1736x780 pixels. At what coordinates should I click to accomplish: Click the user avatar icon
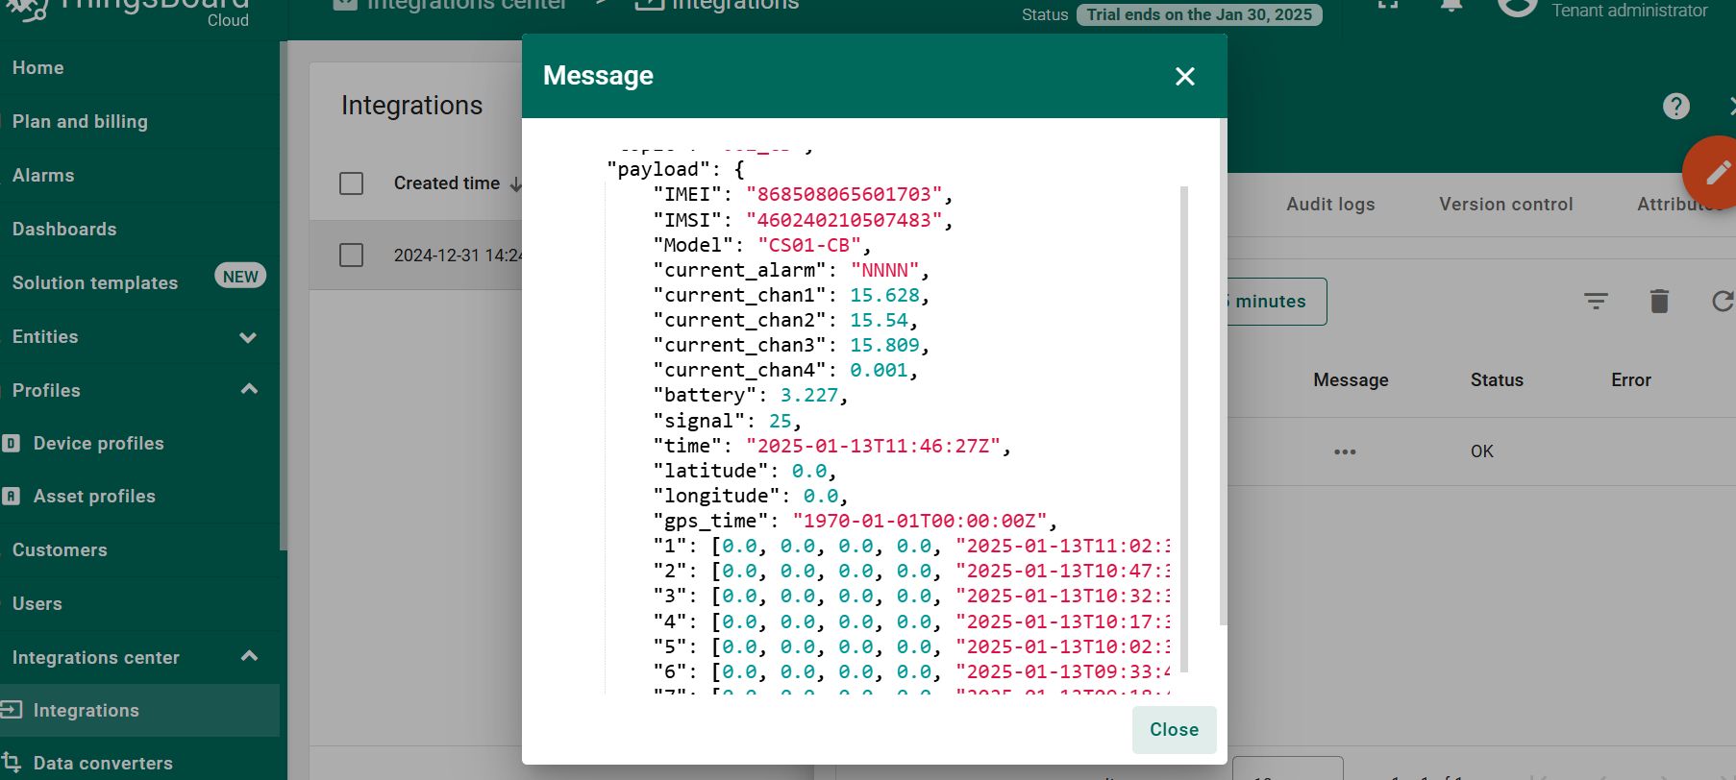coord(1518,7)
